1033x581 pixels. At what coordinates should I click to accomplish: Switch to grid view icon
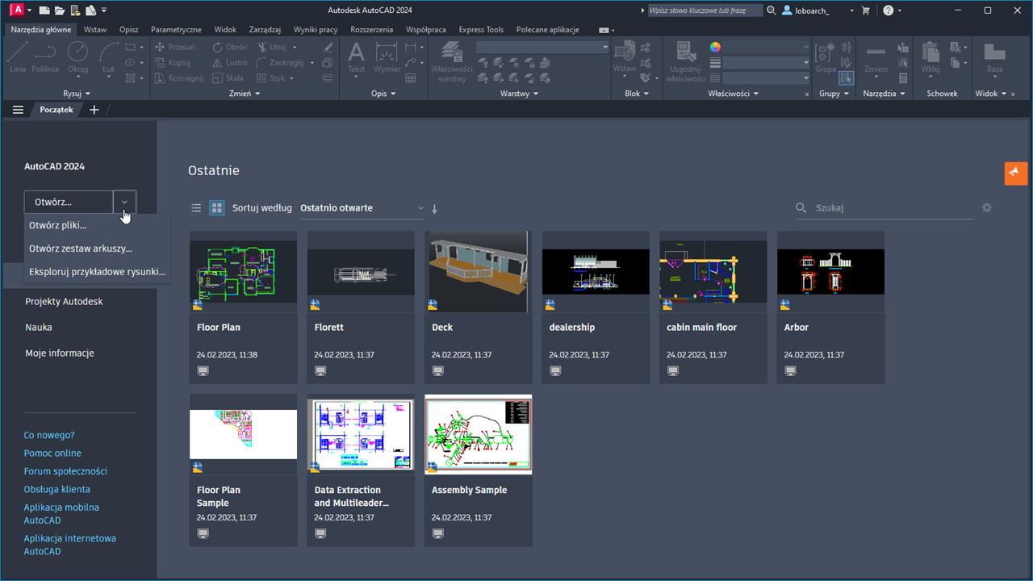click(x=216, y=208)
